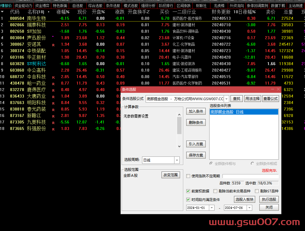305x231 pixels.
Task: Click the 用法注释 button
Action: click(252, 99)
